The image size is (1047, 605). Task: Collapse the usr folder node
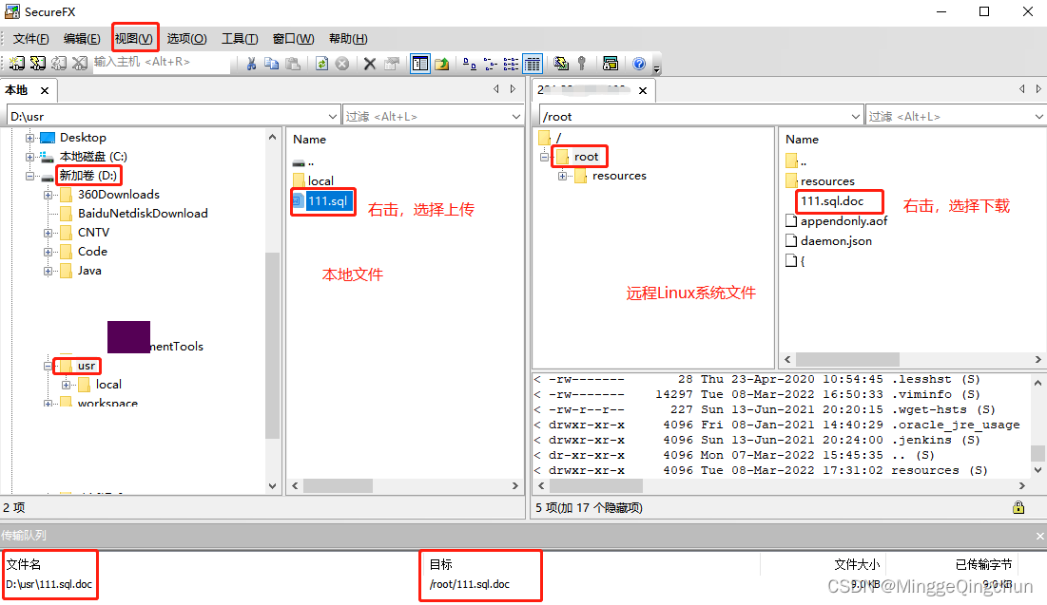pyautogui.click(x=48, y=367)
